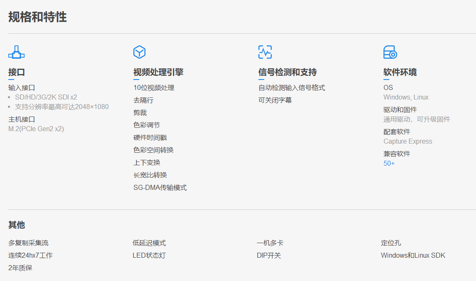476x281 pixels.
Task: Select the Capture Express text
Action: coord(408,141)
